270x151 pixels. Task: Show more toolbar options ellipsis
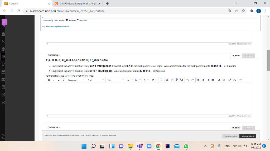[x=240, y=80]
